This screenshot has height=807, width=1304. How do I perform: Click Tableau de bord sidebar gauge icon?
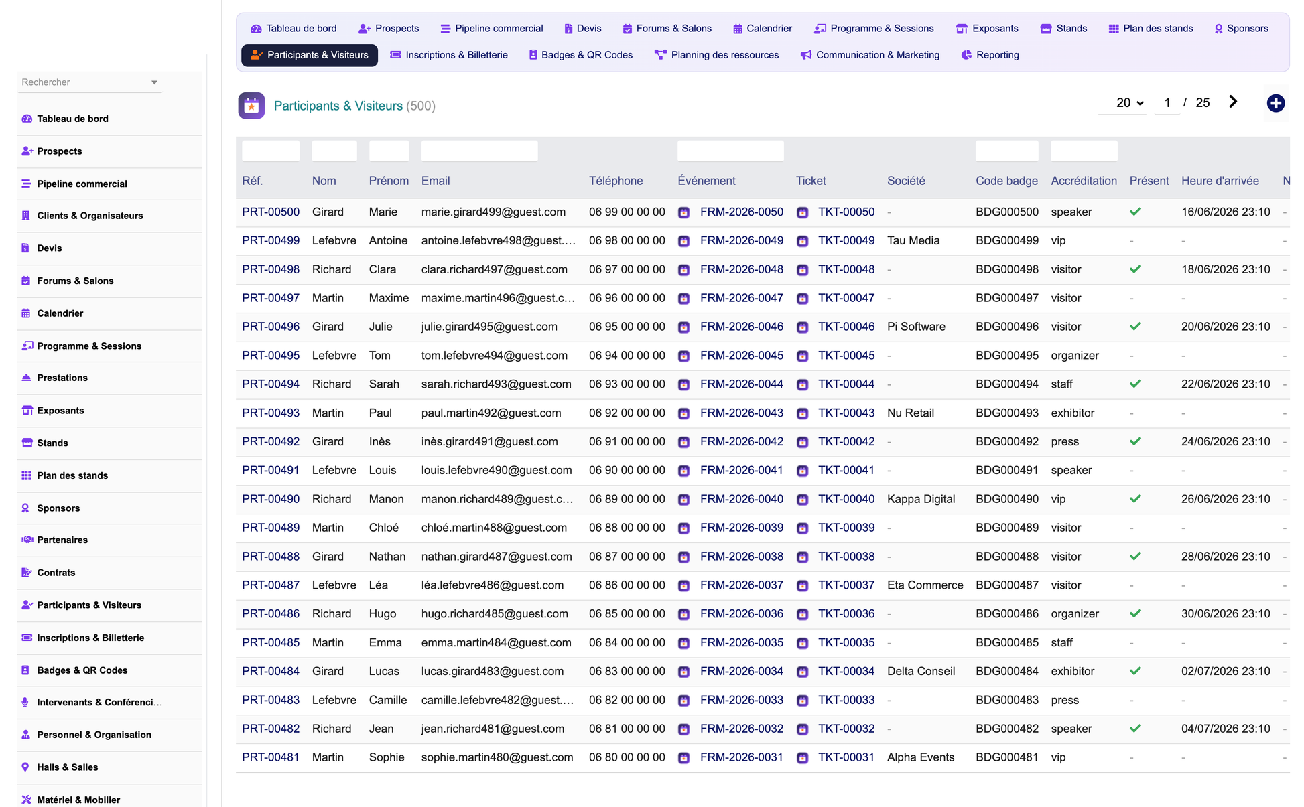click(27, 119)
